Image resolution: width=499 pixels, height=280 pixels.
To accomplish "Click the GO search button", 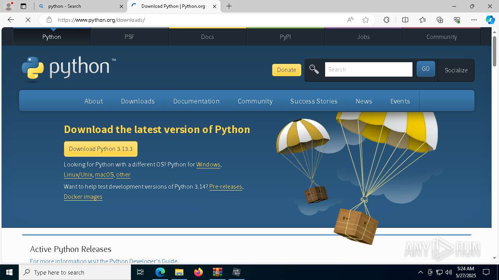I will pos(426,69).
